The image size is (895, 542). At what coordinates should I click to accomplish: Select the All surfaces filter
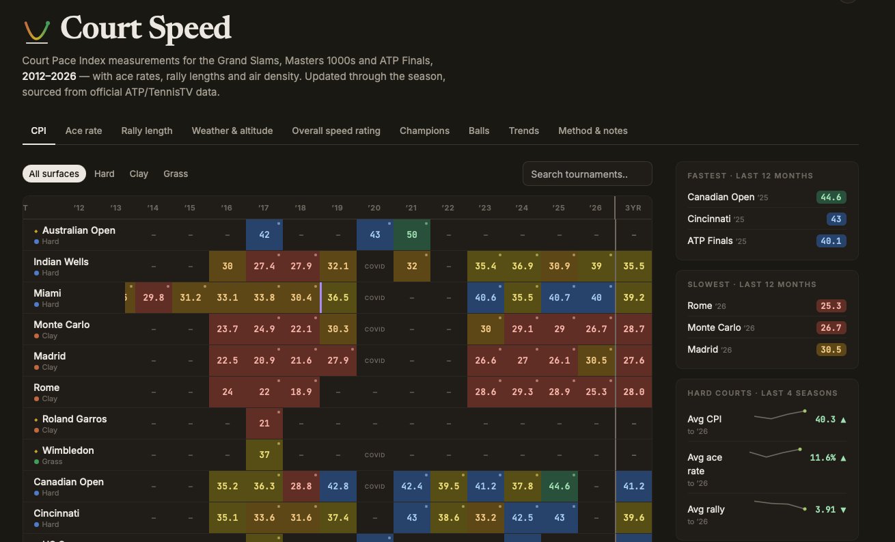54,174
